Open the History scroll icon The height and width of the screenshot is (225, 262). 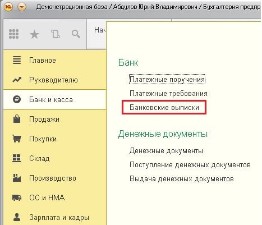(56, 34)
